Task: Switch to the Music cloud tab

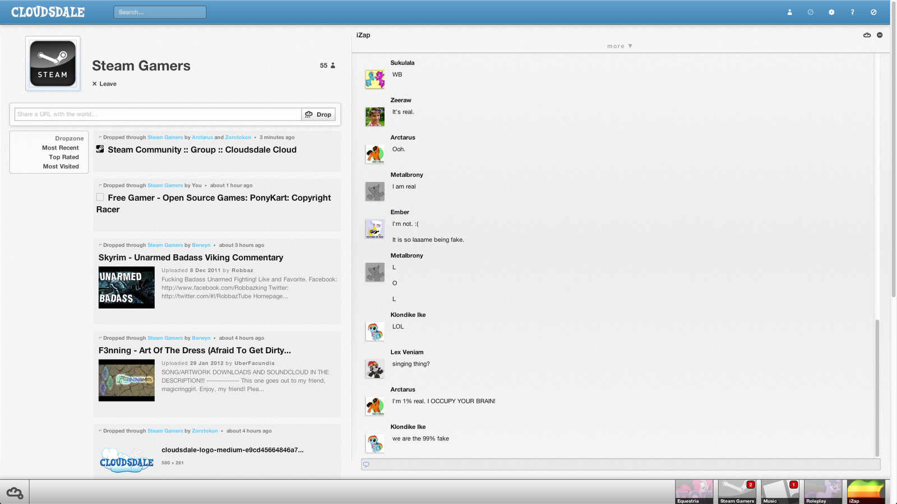Action: tap(780, 492)
